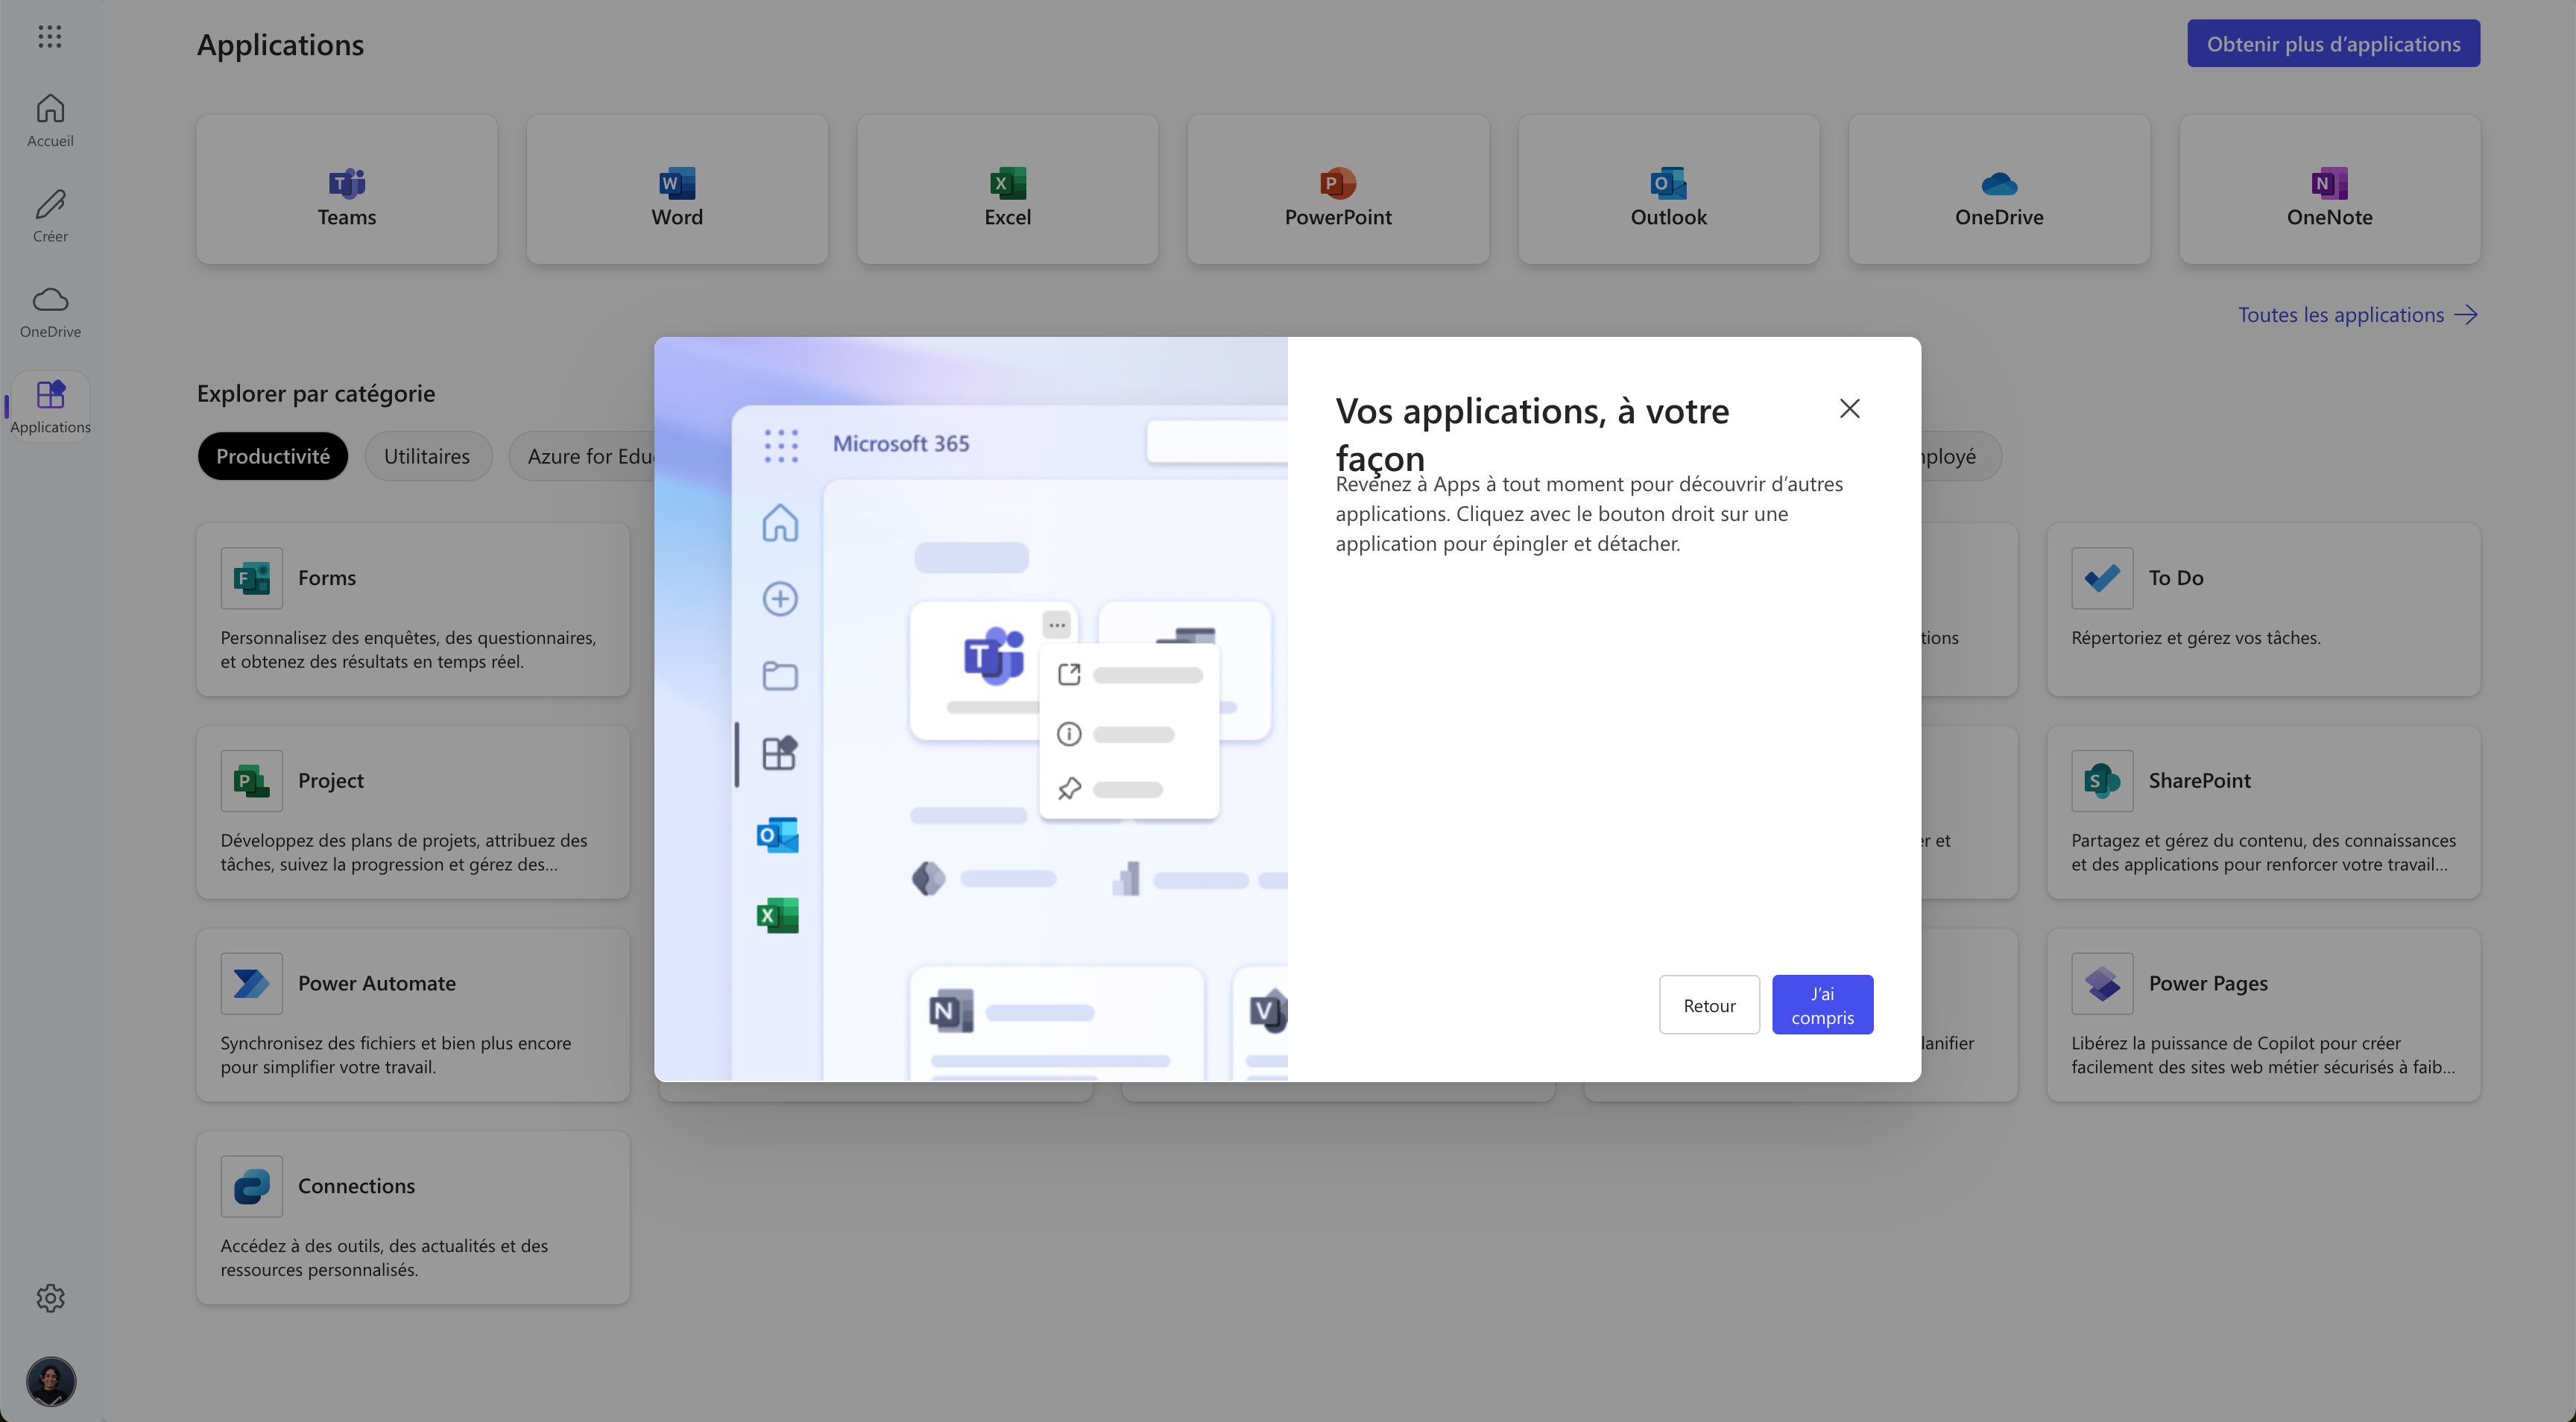
Task: Click 'Explorer par catégorie' heading
Action: [316, 394]
